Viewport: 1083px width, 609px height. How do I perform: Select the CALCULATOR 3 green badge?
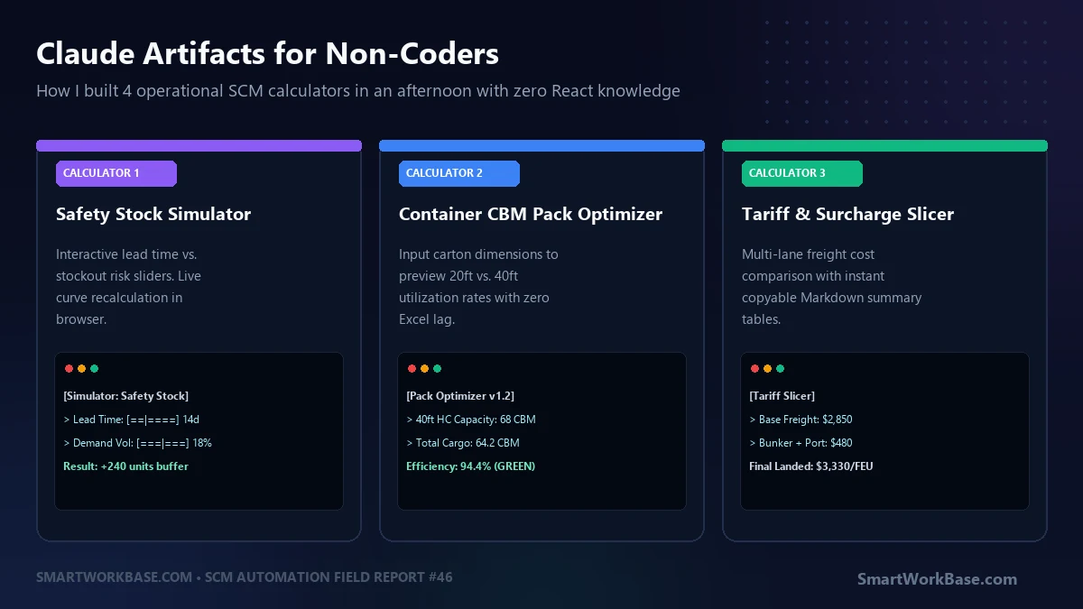tap(802, 173)
